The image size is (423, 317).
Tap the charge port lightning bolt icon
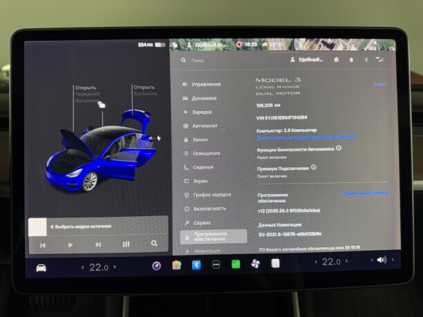[159, 138]
